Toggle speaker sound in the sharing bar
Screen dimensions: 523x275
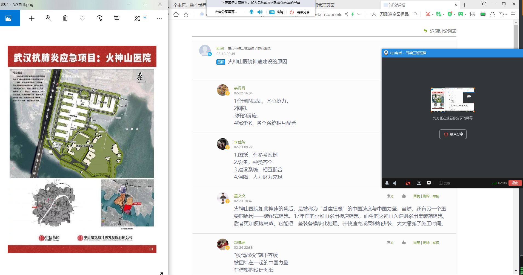(x=260, y=12)
